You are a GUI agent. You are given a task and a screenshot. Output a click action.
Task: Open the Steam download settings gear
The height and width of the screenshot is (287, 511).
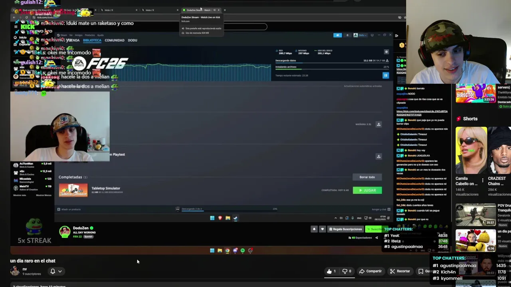point(386,52)
